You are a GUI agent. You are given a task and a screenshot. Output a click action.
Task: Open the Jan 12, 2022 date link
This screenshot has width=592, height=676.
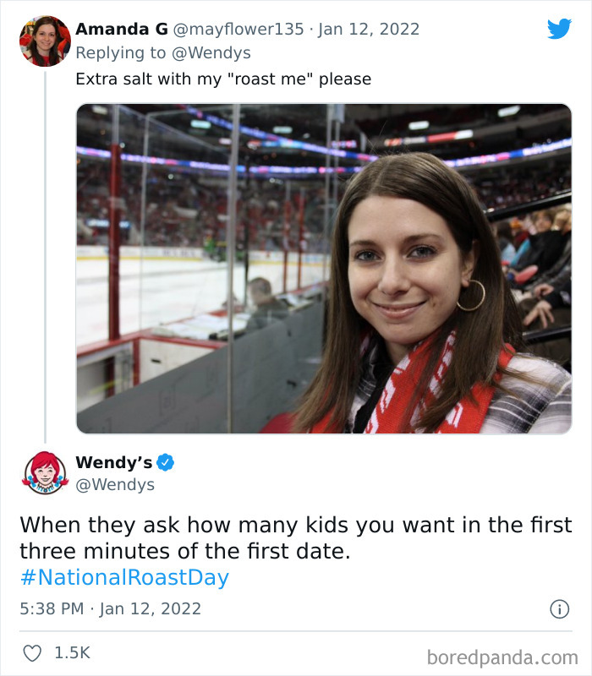367,28
